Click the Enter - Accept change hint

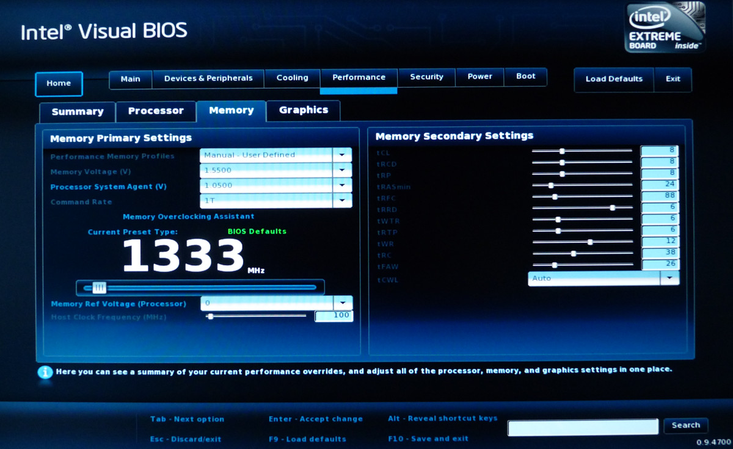[x=315, y=419]
